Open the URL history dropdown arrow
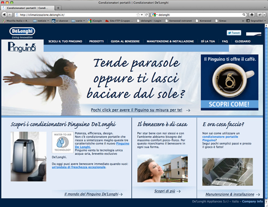Screen dimensions: 268x207 pos(142,15)
